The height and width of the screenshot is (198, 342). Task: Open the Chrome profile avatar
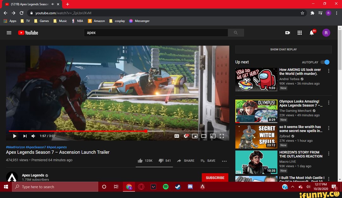(x=328, y=13)
